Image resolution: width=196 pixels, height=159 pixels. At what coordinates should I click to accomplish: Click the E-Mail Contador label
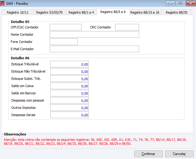pos(22,49)
